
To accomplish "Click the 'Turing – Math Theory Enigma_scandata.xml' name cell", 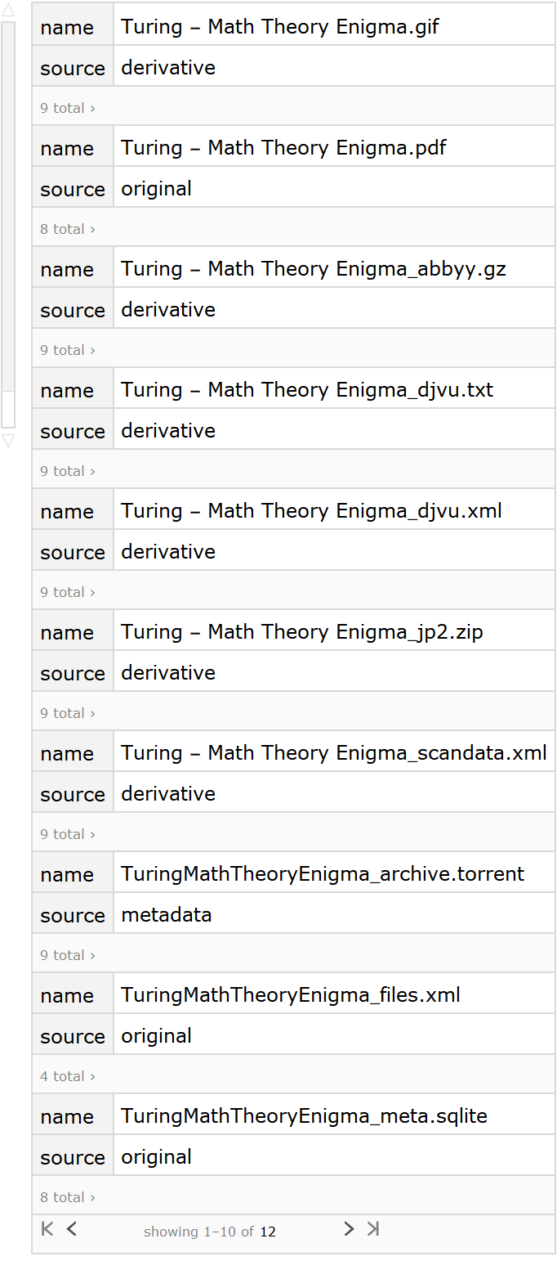I will pos(333,753).
